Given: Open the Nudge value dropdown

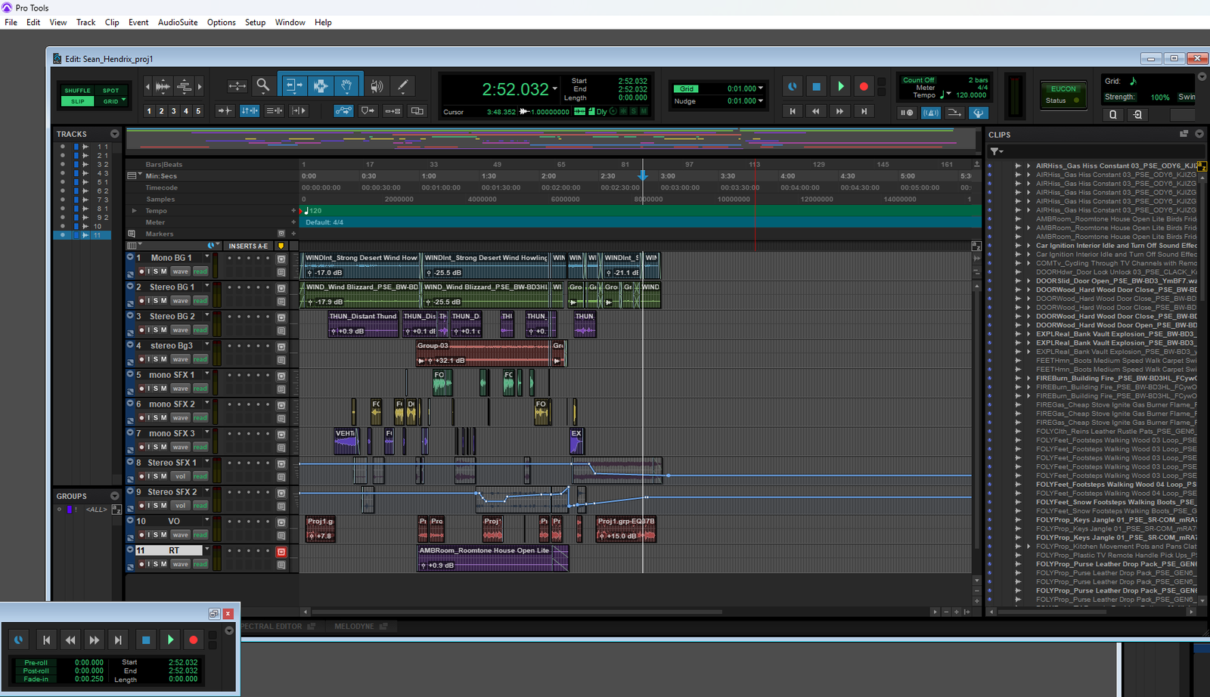Looking at the screenshot, I should click(761, 101).
